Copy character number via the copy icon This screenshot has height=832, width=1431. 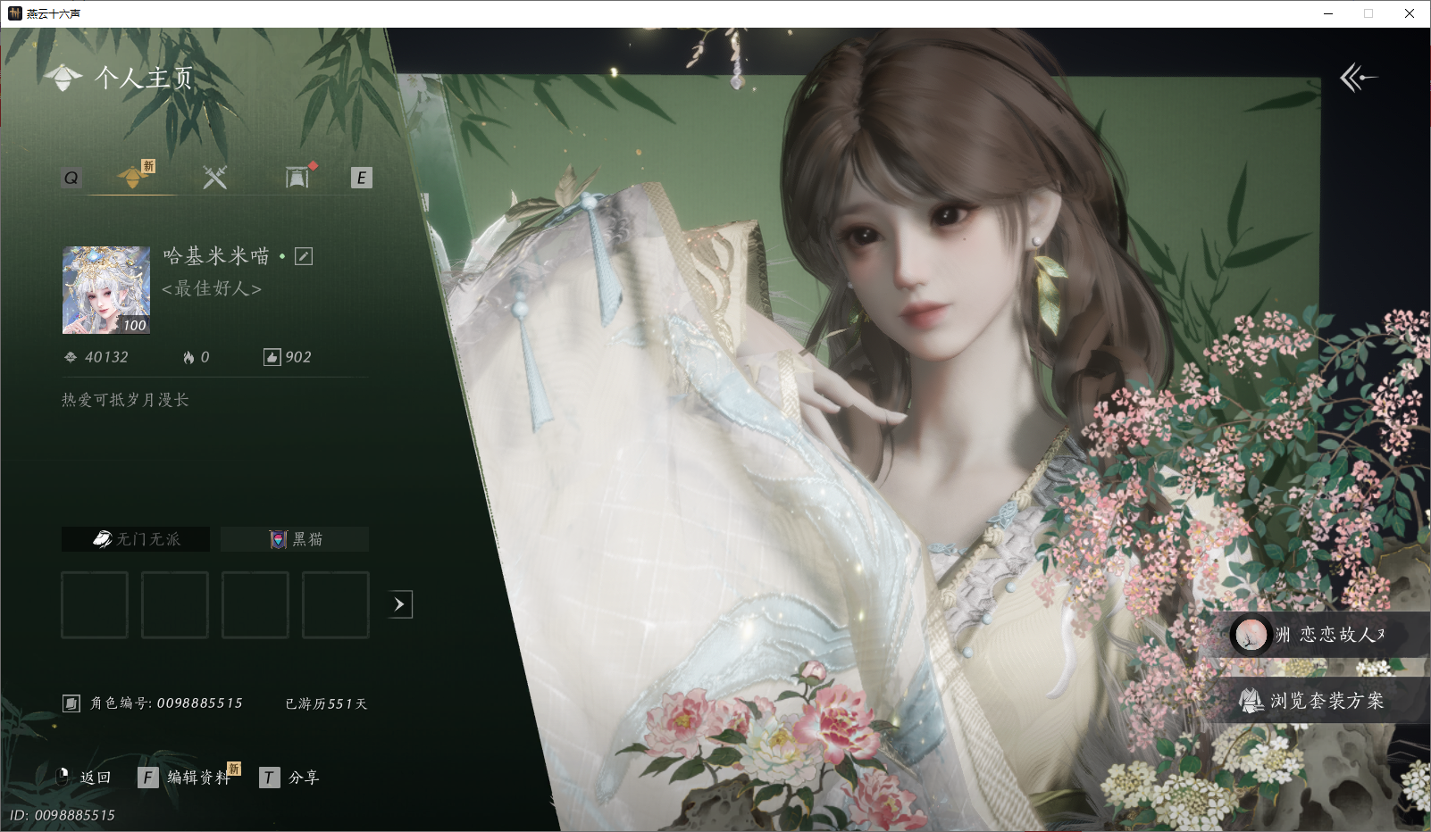[x=71, y=703]
